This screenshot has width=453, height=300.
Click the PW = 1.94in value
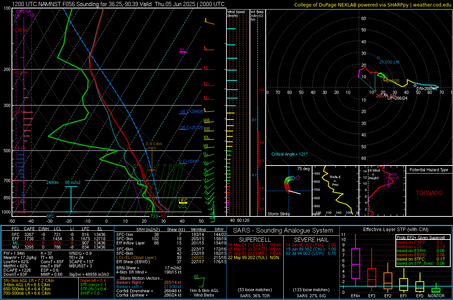[14, 253]
